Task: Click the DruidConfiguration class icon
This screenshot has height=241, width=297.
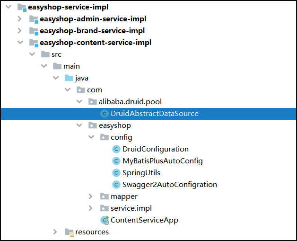Action: tap(116, 149)
